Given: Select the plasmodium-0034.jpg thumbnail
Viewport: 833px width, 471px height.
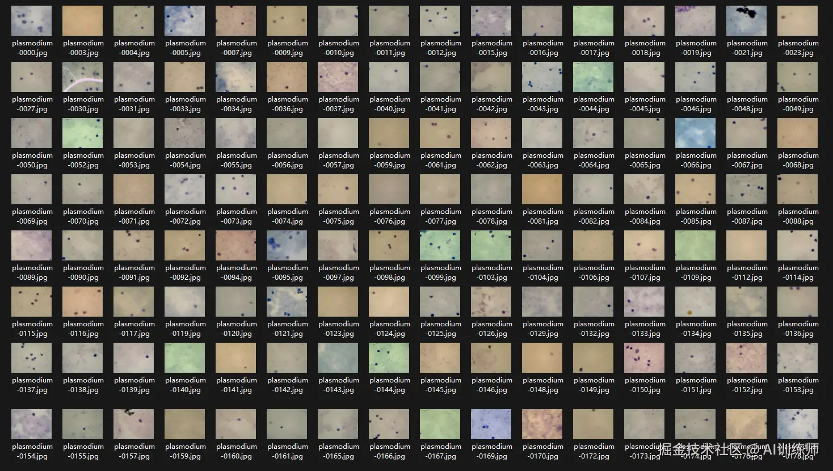Looking at the screenshot, I should click(x=236, y=77).
